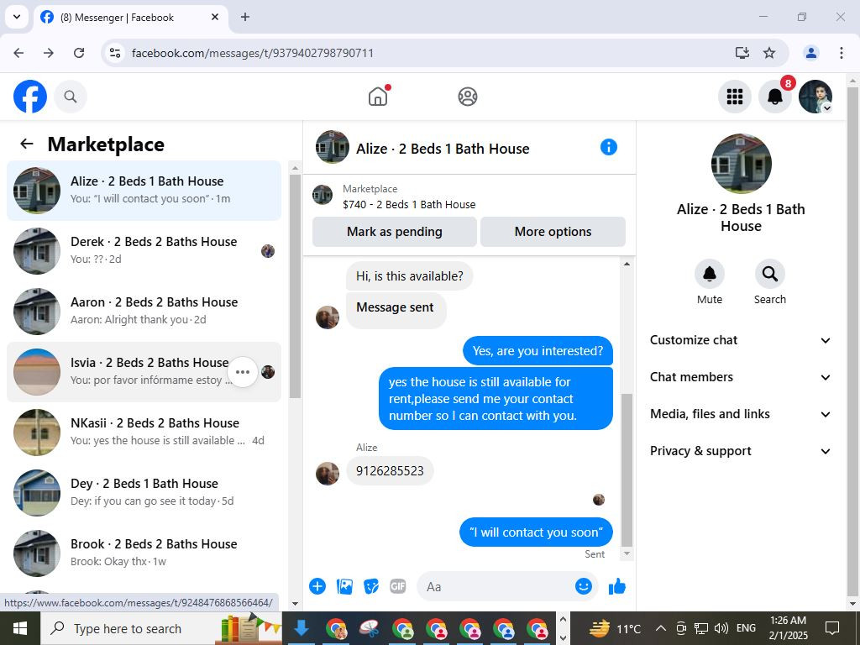Click the "Yes, are you interested?" message
The height and width of the screenshot is (645, 860).
pos(537,351)
